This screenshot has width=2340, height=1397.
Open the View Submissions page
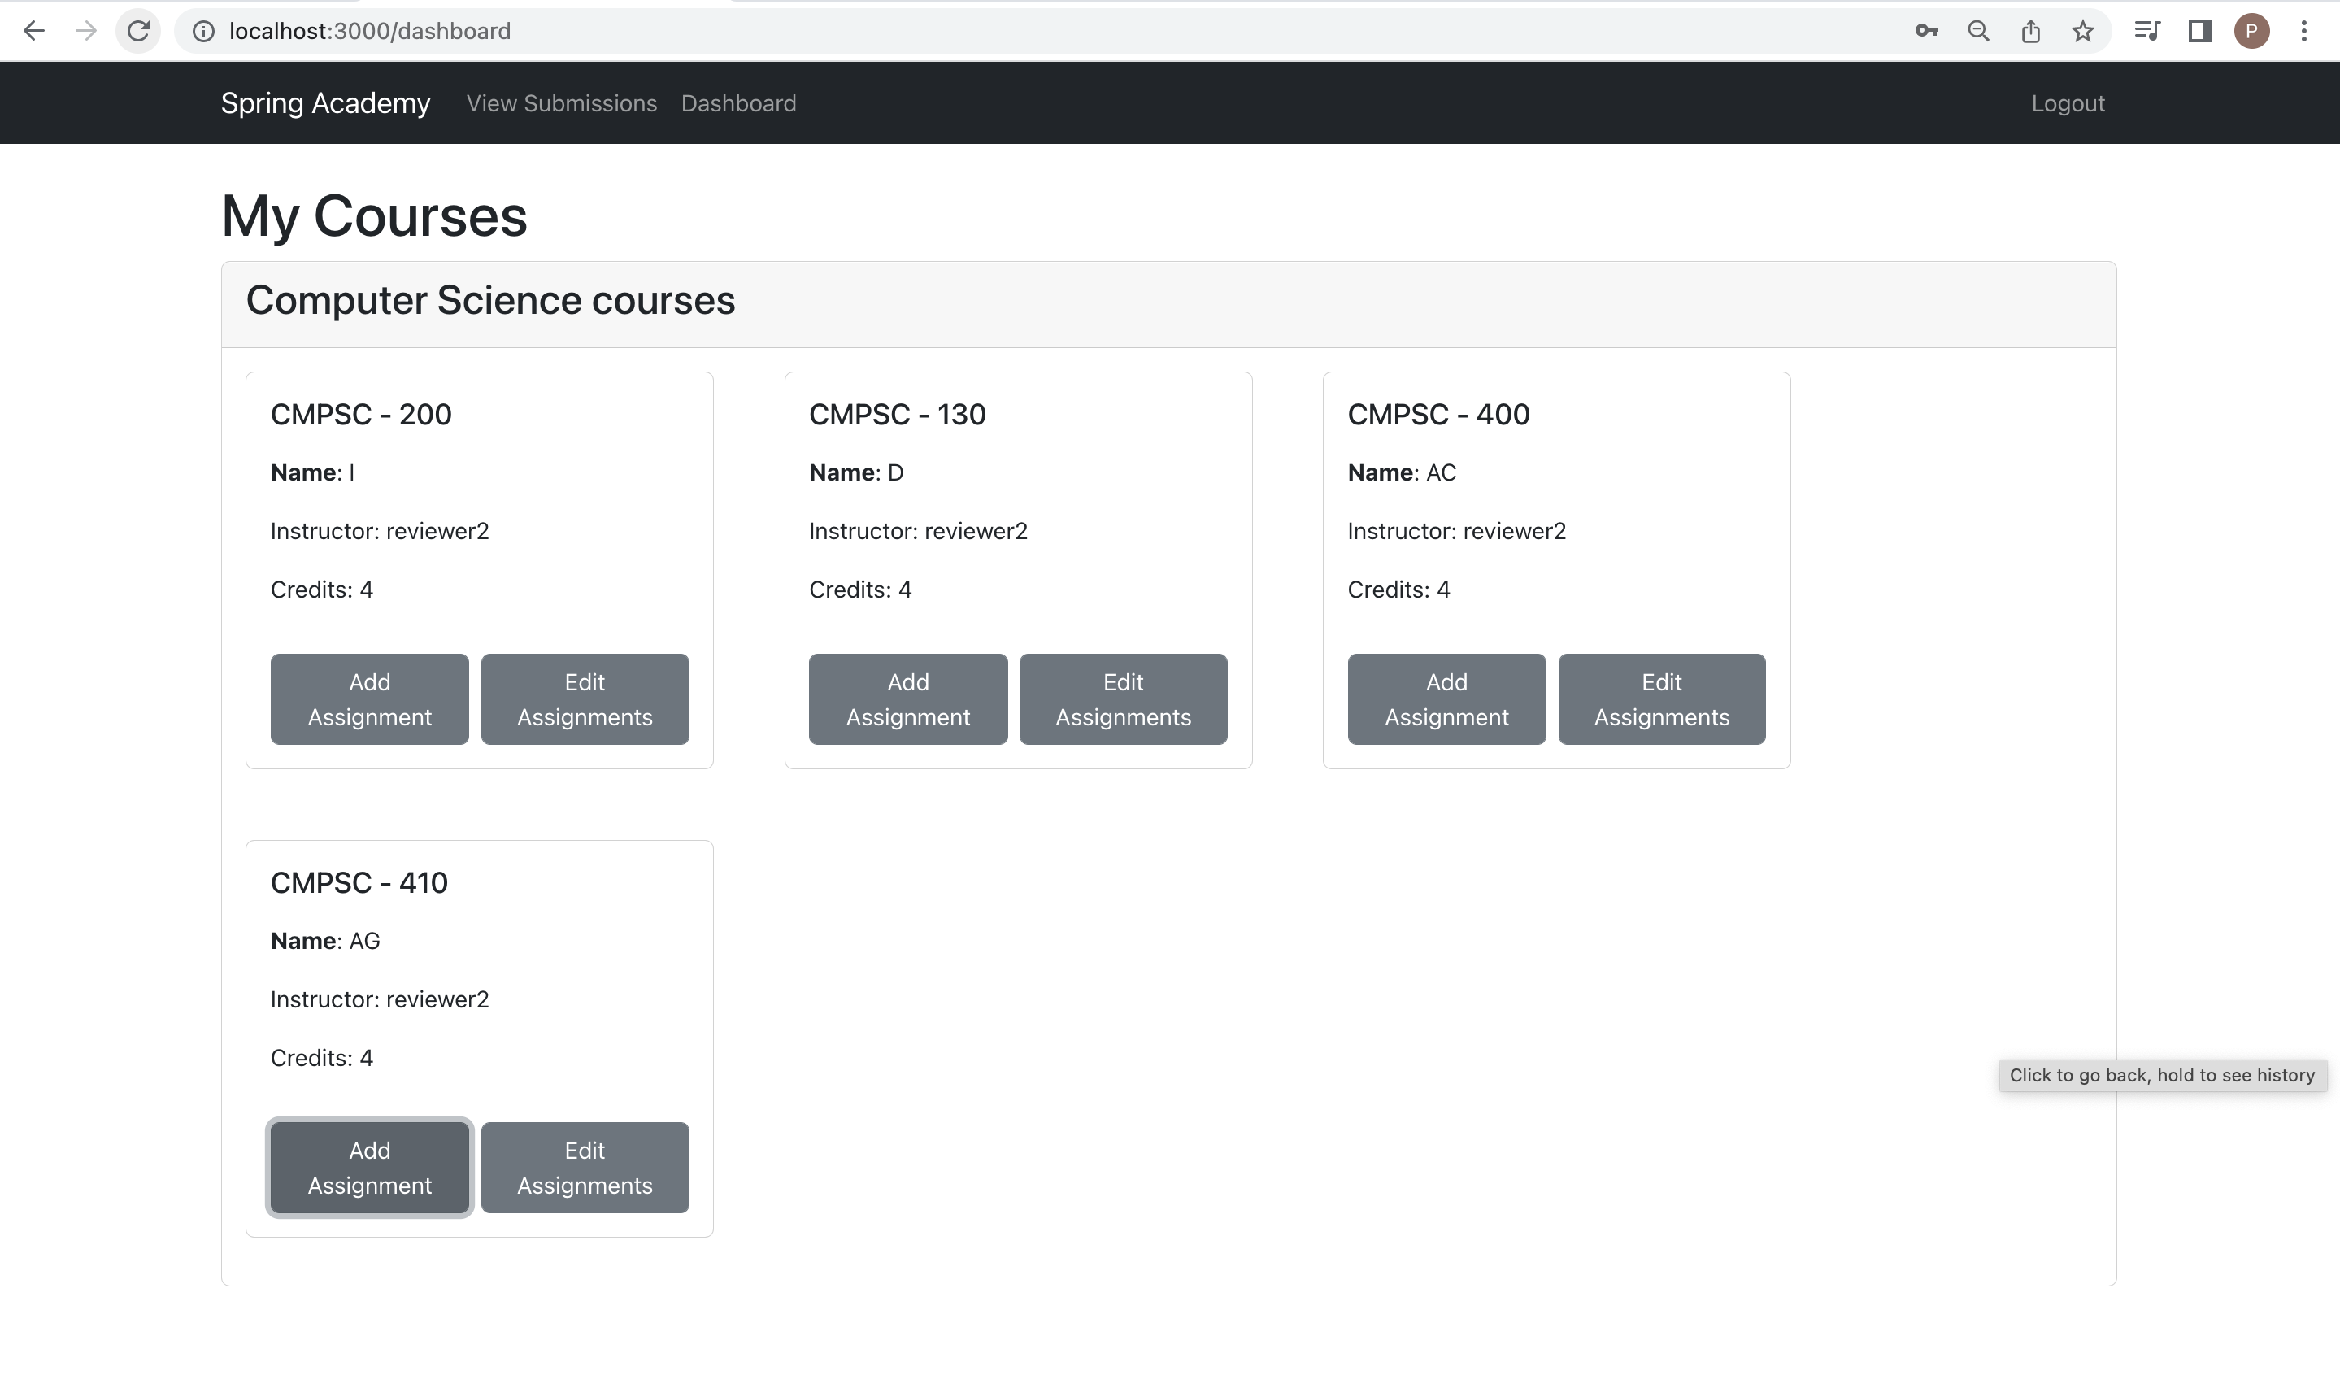click(x=561, y=102)
